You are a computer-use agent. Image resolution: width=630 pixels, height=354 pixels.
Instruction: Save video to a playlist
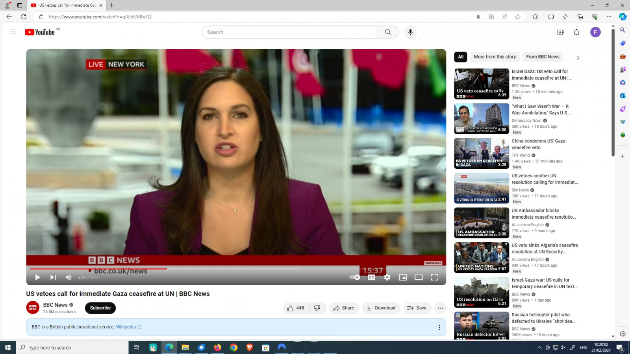click(x=417, y=308)
